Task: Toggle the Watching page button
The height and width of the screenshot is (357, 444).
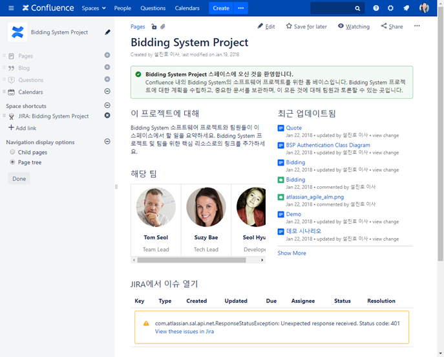Action: (354, 27)
